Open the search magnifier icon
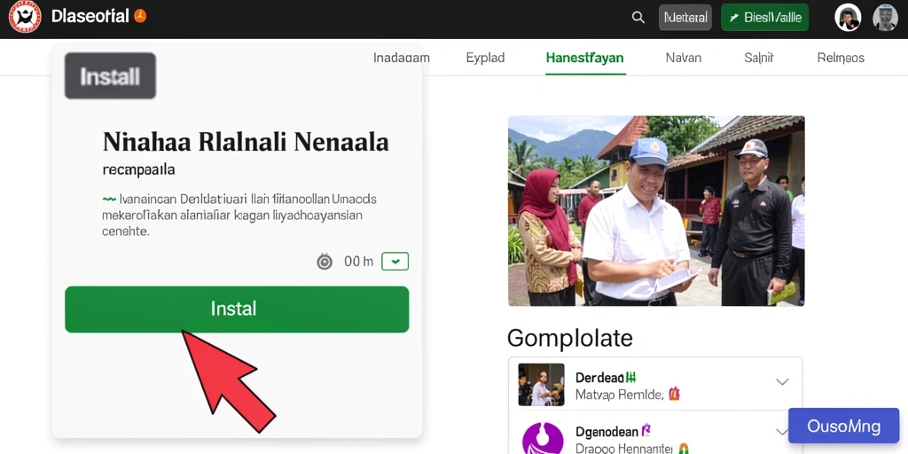 click(638, 18)
